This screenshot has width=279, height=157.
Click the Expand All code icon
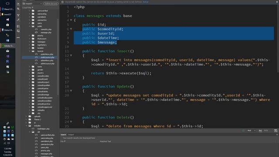point(18,26)
